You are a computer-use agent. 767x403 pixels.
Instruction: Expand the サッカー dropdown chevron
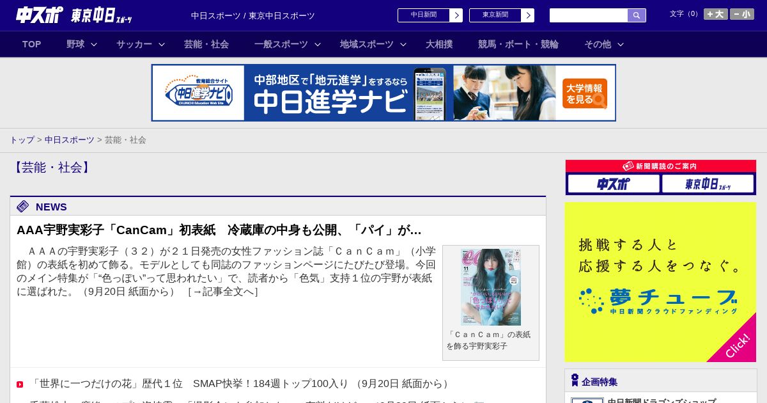click(x=162, y=44)
